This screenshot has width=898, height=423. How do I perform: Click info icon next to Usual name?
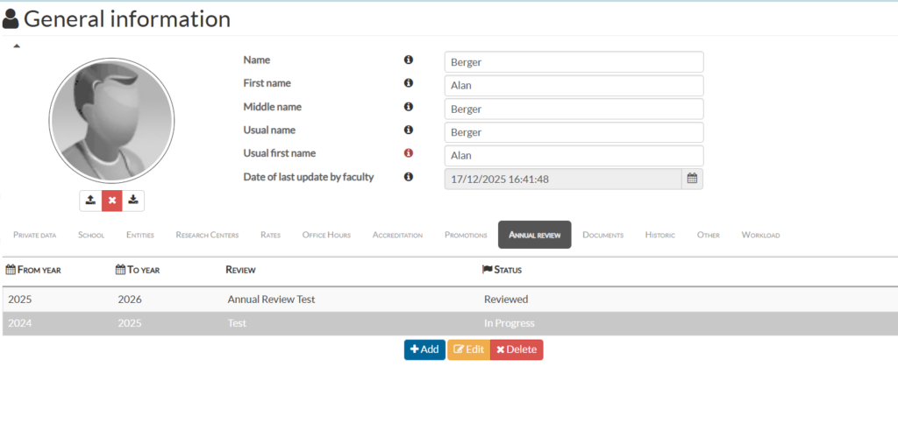(408, 130)
